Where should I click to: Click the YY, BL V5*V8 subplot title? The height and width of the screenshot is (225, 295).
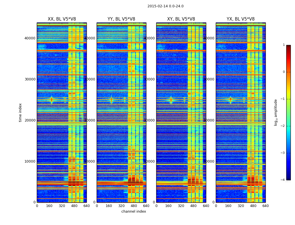121,19
